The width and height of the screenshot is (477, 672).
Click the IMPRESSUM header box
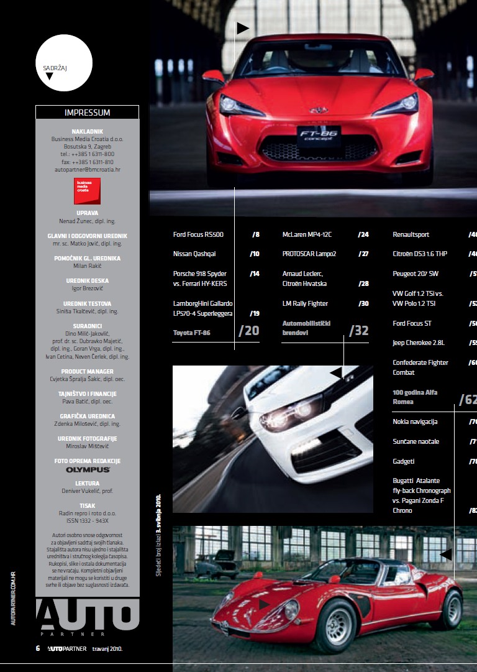88,113
